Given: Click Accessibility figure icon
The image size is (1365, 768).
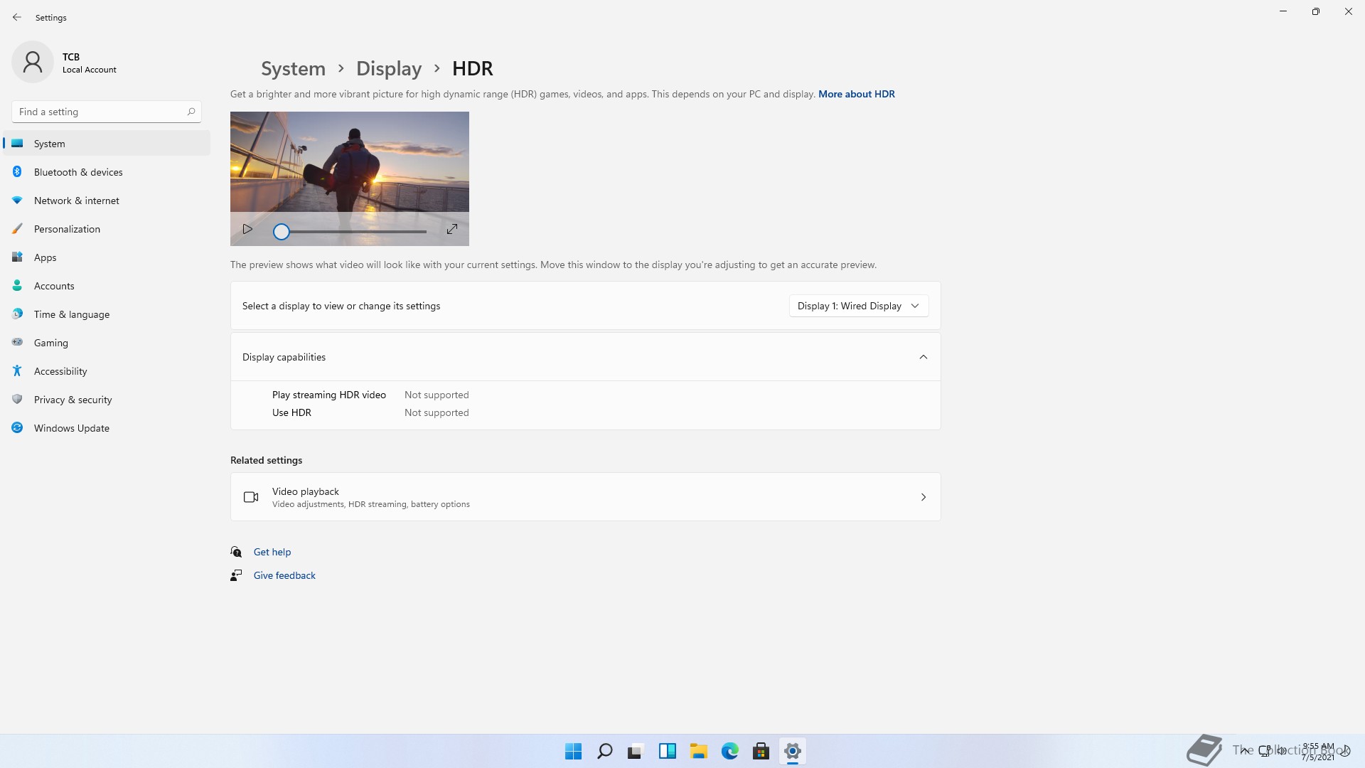Looking at the screenshot, I should [x=17, y=371].
